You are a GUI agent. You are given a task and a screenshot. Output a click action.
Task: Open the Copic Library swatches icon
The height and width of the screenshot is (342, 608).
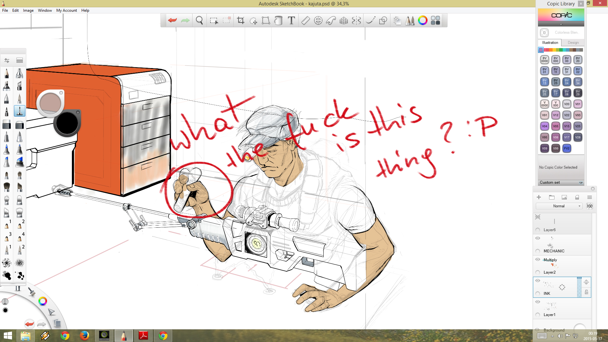pyautogui.click(x=435, y=21)
